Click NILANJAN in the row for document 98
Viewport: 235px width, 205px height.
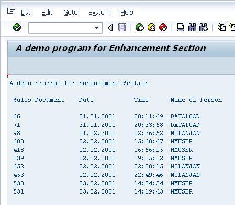185,133
